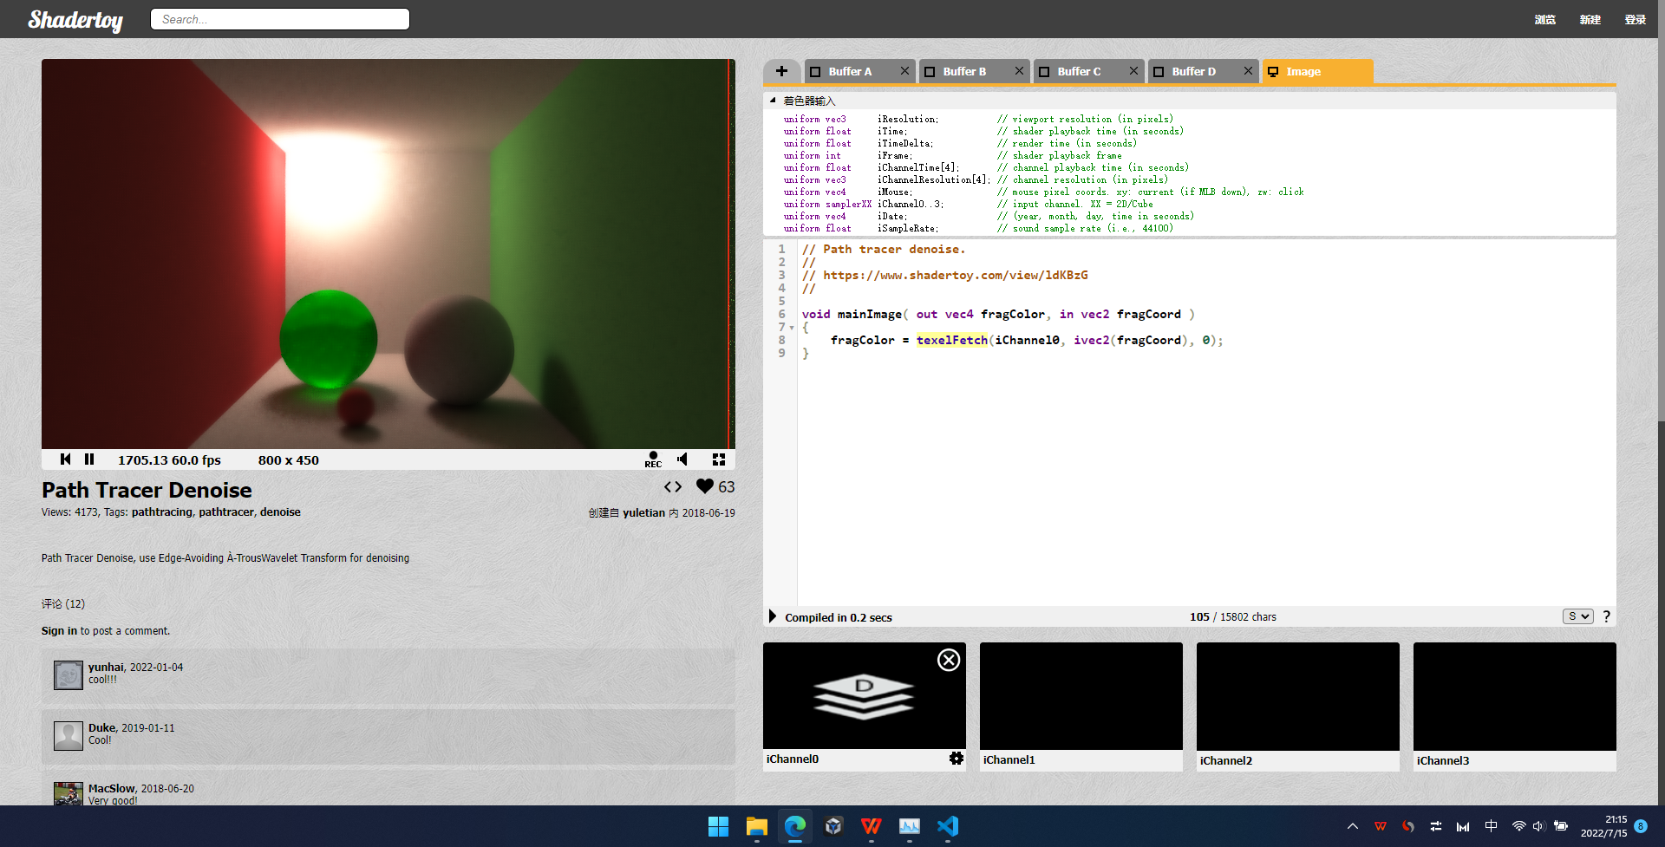
Task: Select the iChannel0 Buffer D thumbnail
Action: pyautogui.click(x=864, y=696)
